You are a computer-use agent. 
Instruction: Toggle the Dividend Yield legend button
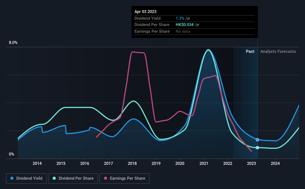26,179
